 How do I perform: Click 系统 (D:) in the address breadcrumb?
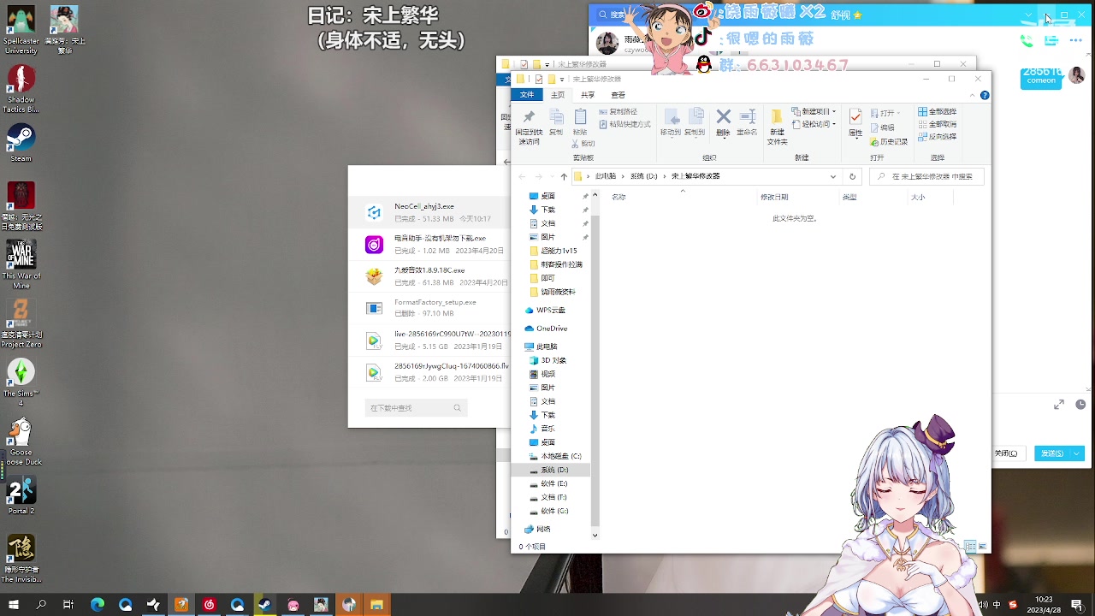coord(643,176)
